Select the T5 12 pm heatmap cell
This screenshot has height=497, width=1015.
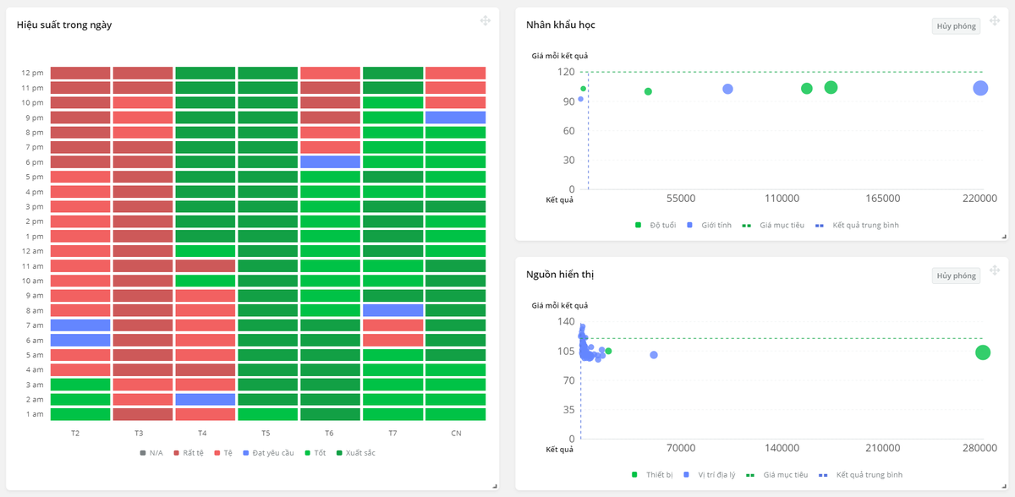pyautogui.click(x=267, y=73)
